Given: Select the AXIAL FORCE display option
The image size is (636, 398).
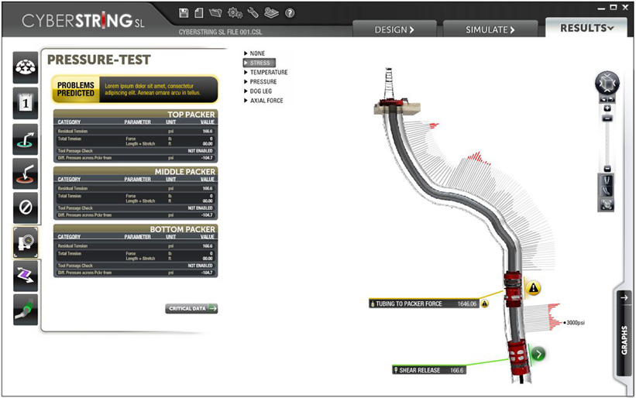Looking at the screenshot, I should 263,101.
